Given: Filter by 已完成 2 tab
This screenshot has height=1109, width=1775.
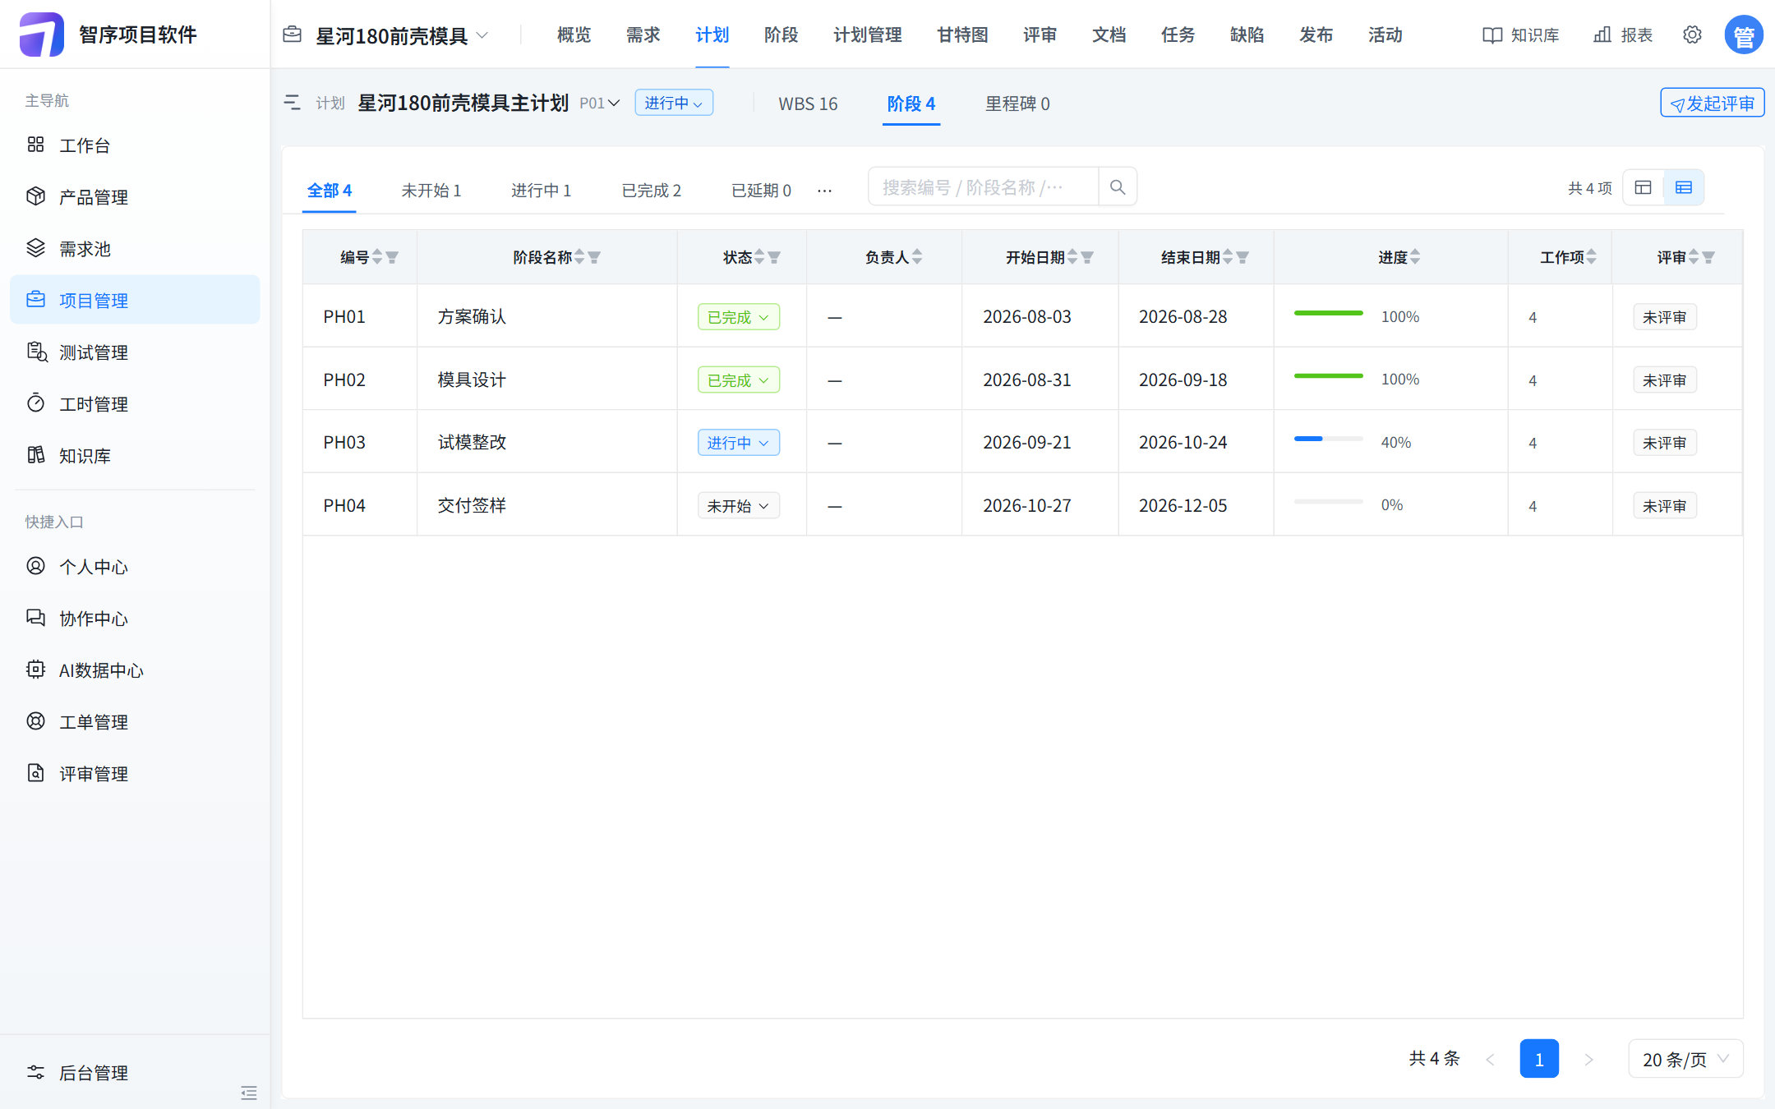Looking at the screenshot, I should (x=652, y=191).
